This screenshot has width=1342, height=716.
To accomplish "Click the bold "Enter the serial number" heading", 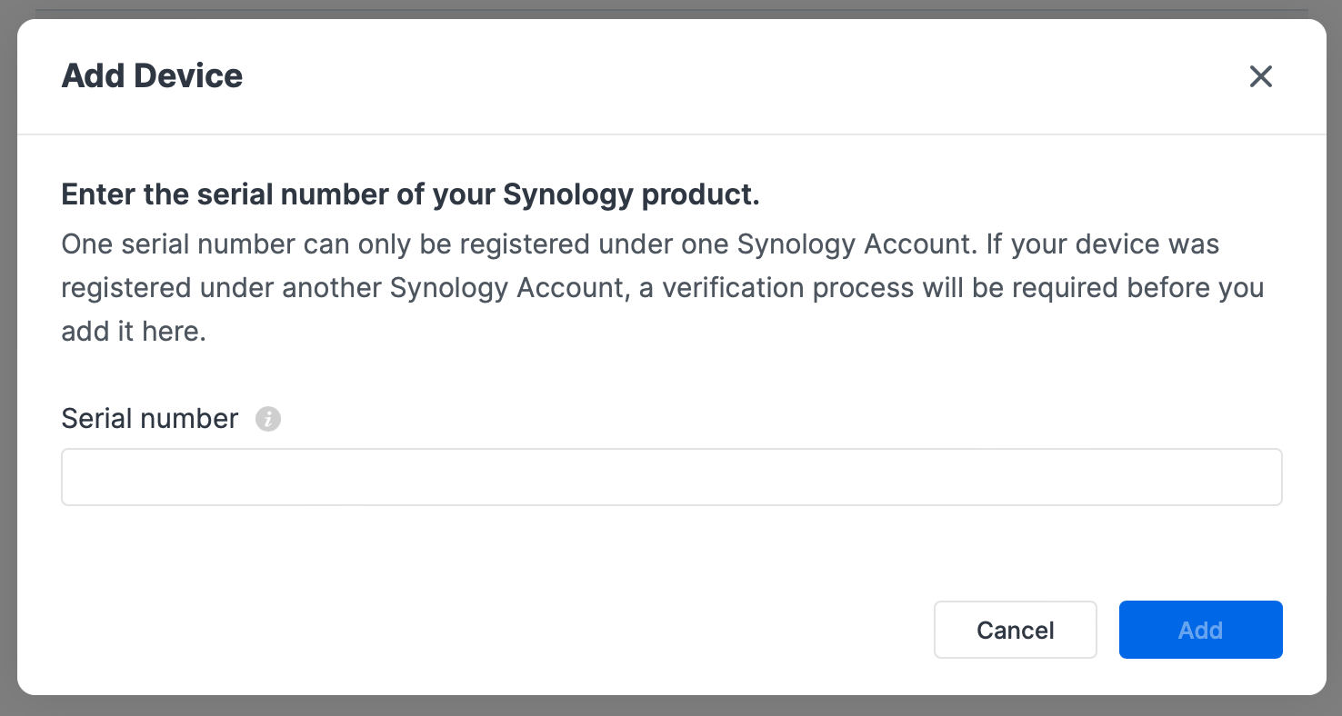I will (x=410, y=194).
